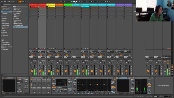Expand the EQ Eight folder in browser

pyautogui.click(x=13, y=13)
